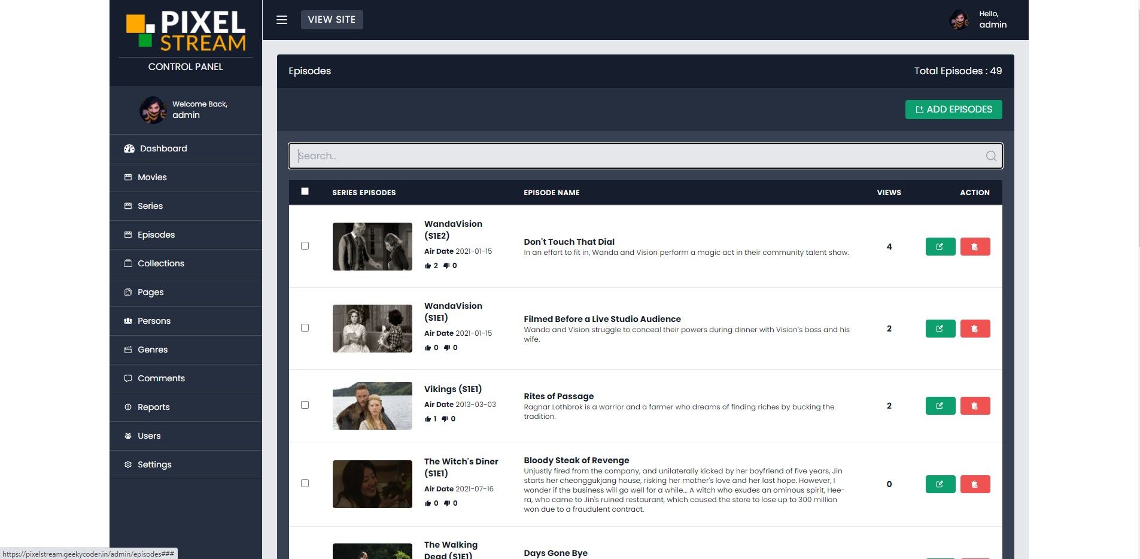Open Episodes in the sidebar
The height and width of the screenshot is (559, 1140).
pyautogui.click(x=186, y=235)
